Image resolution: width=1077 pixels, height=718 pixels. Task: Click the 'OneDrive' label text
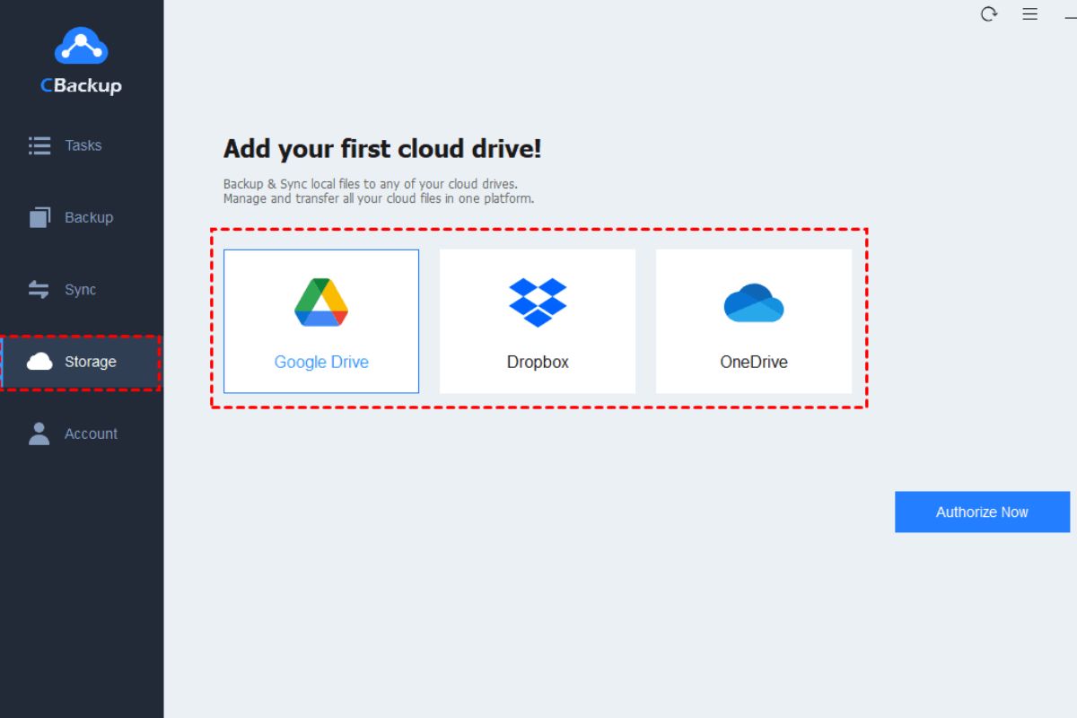754,363
